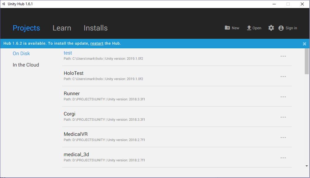Open the Corgi project

pyautogui.click(x=70, y=114)
